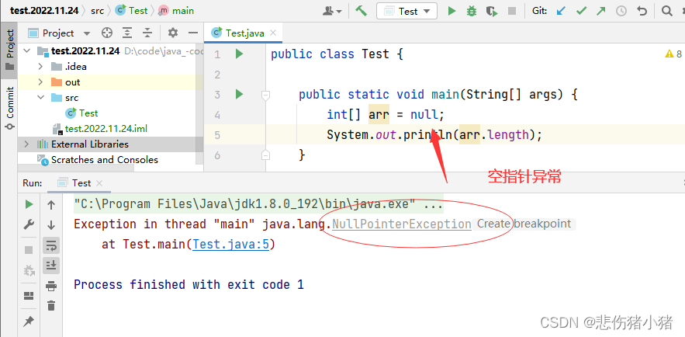Collapse the src folder

(x=40, y=98)
